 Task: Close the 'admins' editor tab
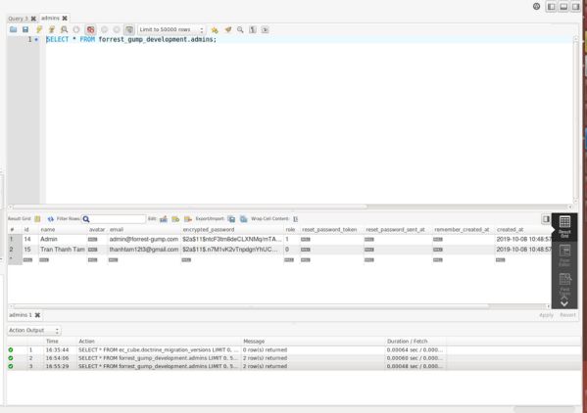coord(65,18)
